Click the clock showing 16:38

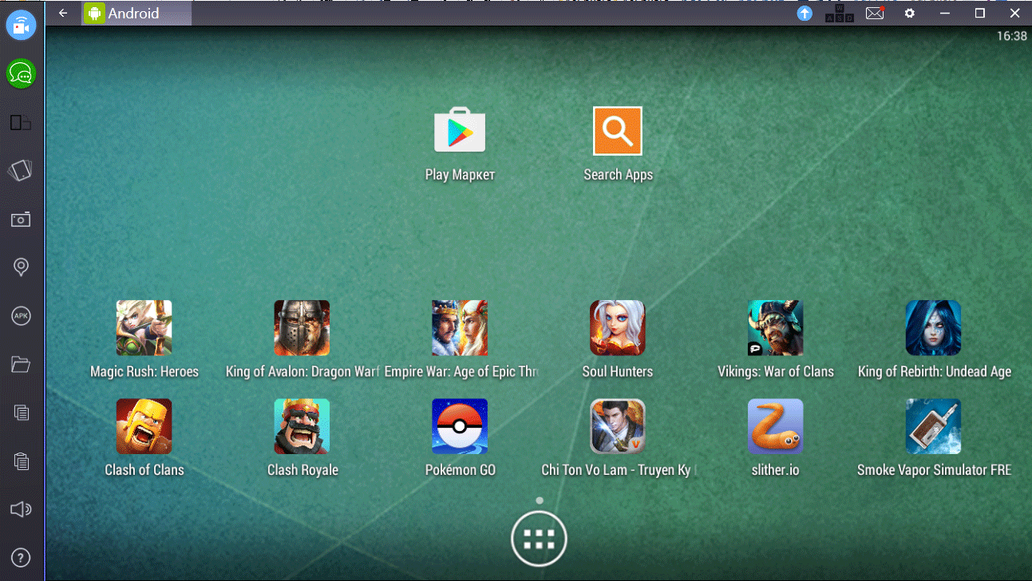click(x=1011, y=36)
